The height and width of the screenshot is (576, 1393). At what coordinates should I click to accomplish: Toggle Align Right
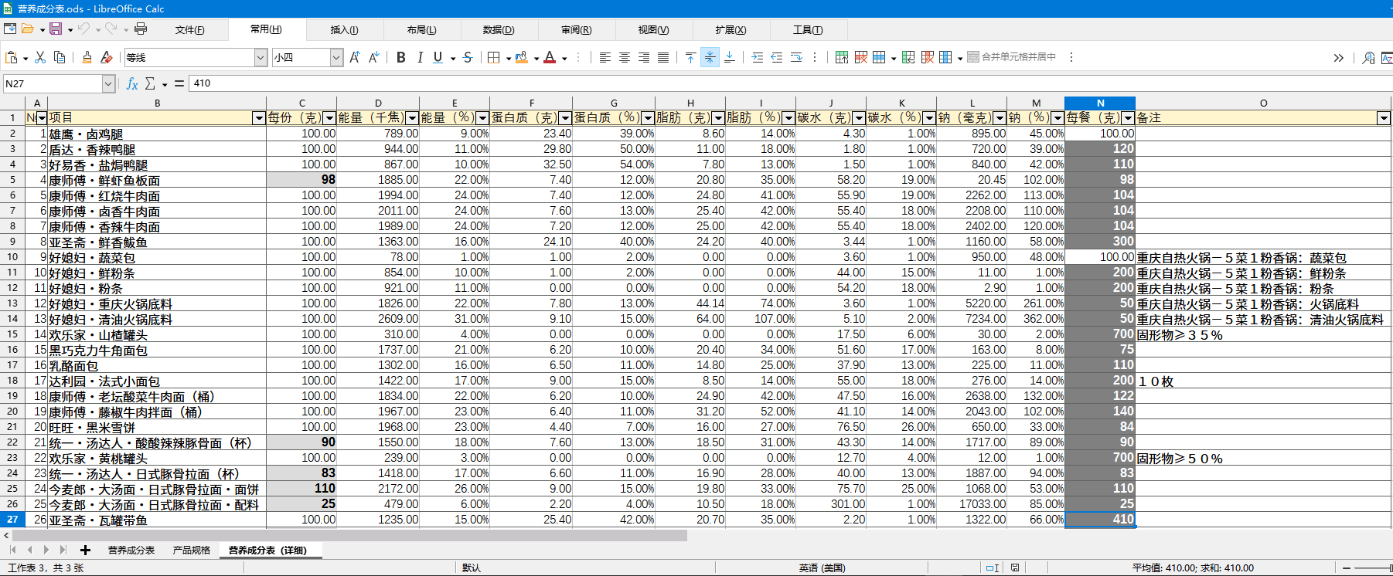(644, 57)
